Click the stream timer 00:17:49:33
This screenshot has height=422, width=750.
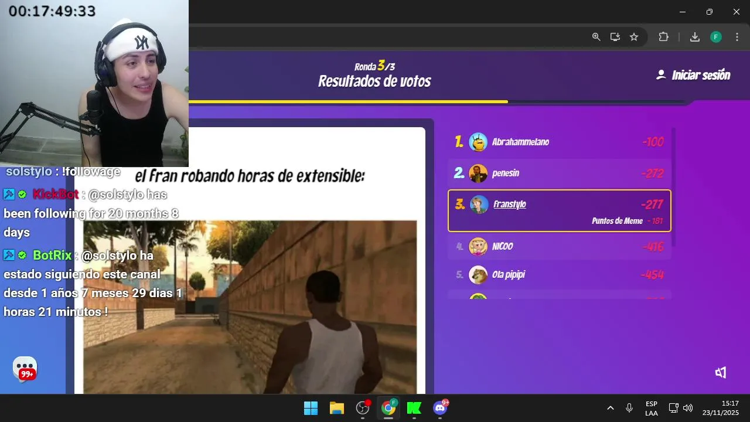[x=52, y=11]
